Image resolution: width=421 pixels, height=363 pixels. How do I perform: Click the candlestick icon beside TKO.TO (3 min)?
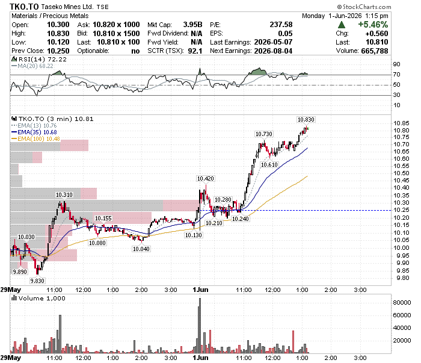click(x=14, y=119)
